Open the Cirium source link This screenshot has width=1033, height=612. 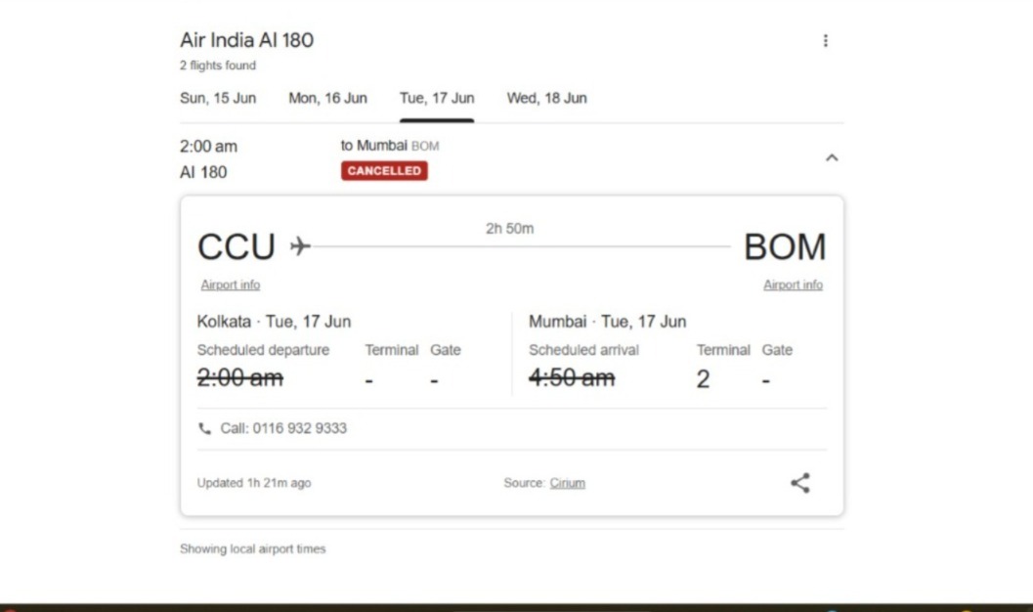tap(567, 483)
